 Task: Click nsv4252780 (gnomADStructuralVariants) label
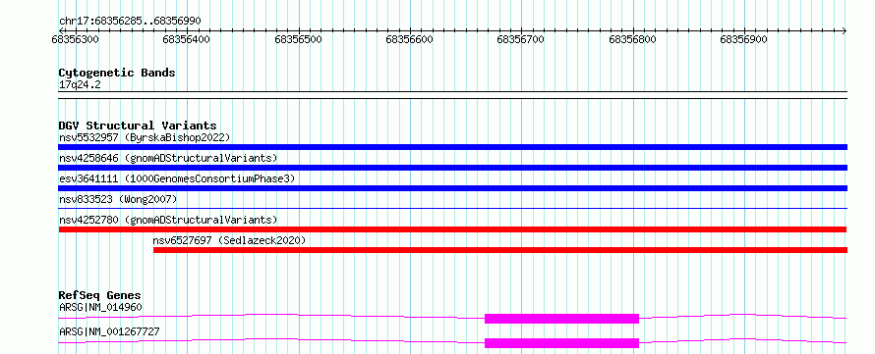[x=168, y=220]
